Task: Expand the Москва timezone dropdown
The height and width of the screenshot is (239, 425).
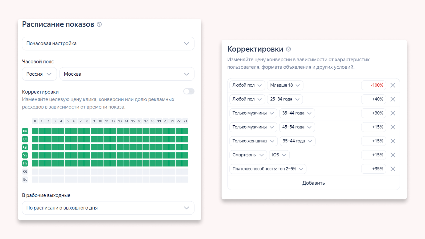Action: (127, 74)
